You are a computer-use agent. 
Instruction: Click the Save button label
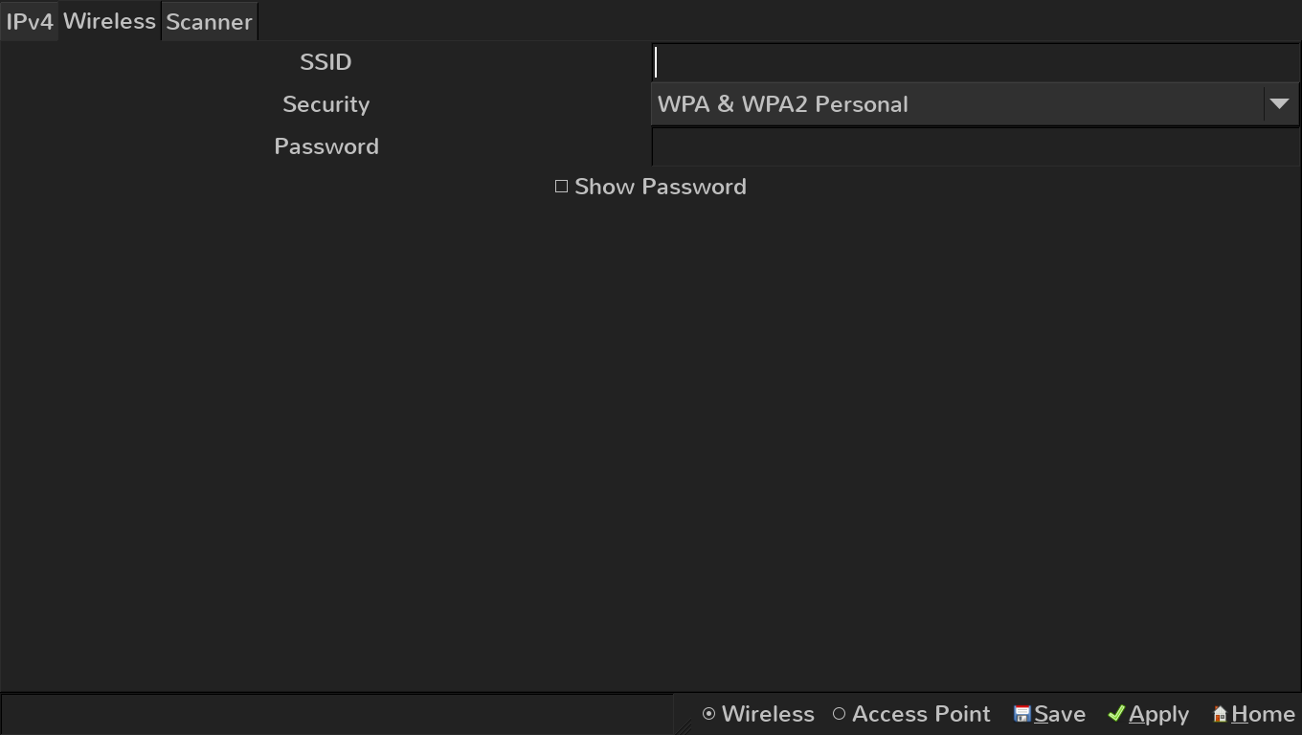coord(1060,714)
